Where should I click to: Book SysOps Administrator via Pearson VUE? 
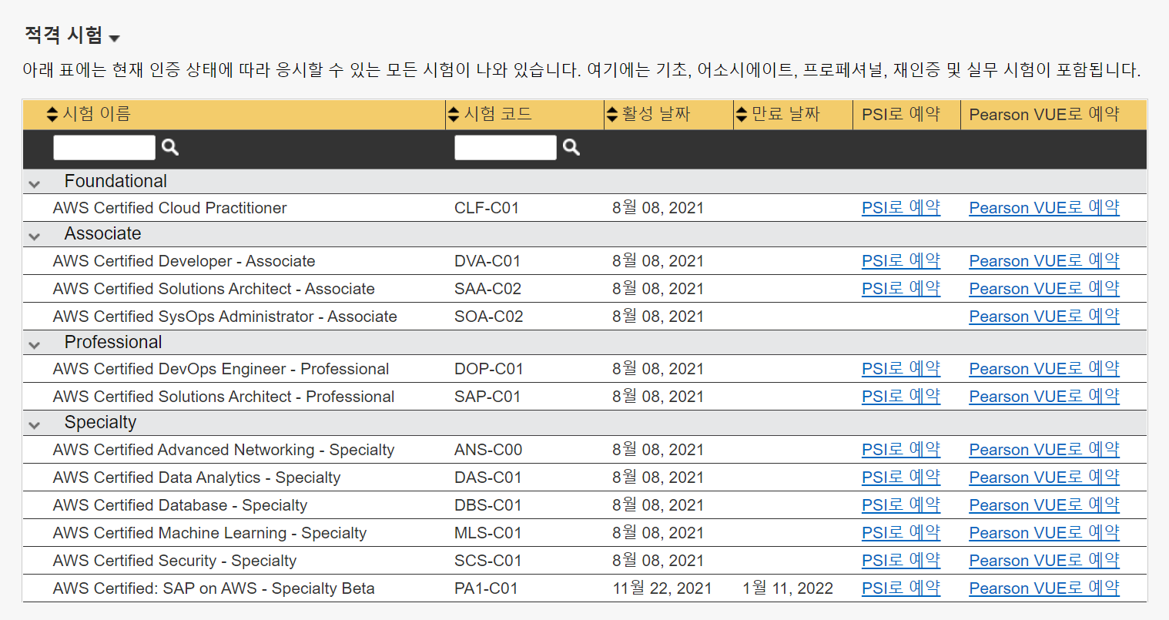[x=1044, y=317]
